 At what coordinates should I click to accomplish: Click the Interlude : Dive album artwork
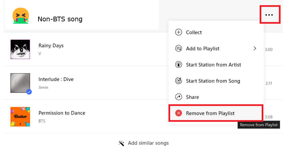(x=20, y=83)
